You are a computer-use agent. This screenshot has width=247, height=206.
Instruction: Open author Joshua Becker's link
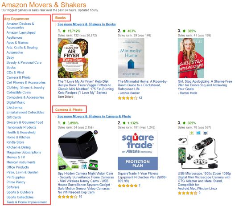(x=130, y=93)
